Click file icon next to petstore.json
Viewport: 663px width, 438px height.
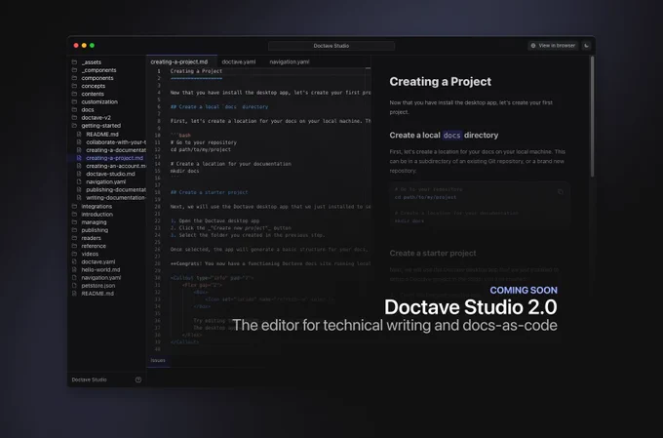point(74,285)
